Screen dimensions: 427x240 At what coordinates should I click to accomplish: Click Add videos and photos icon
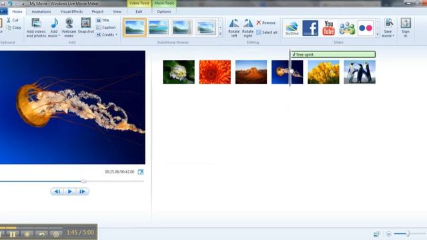(36, 23)
